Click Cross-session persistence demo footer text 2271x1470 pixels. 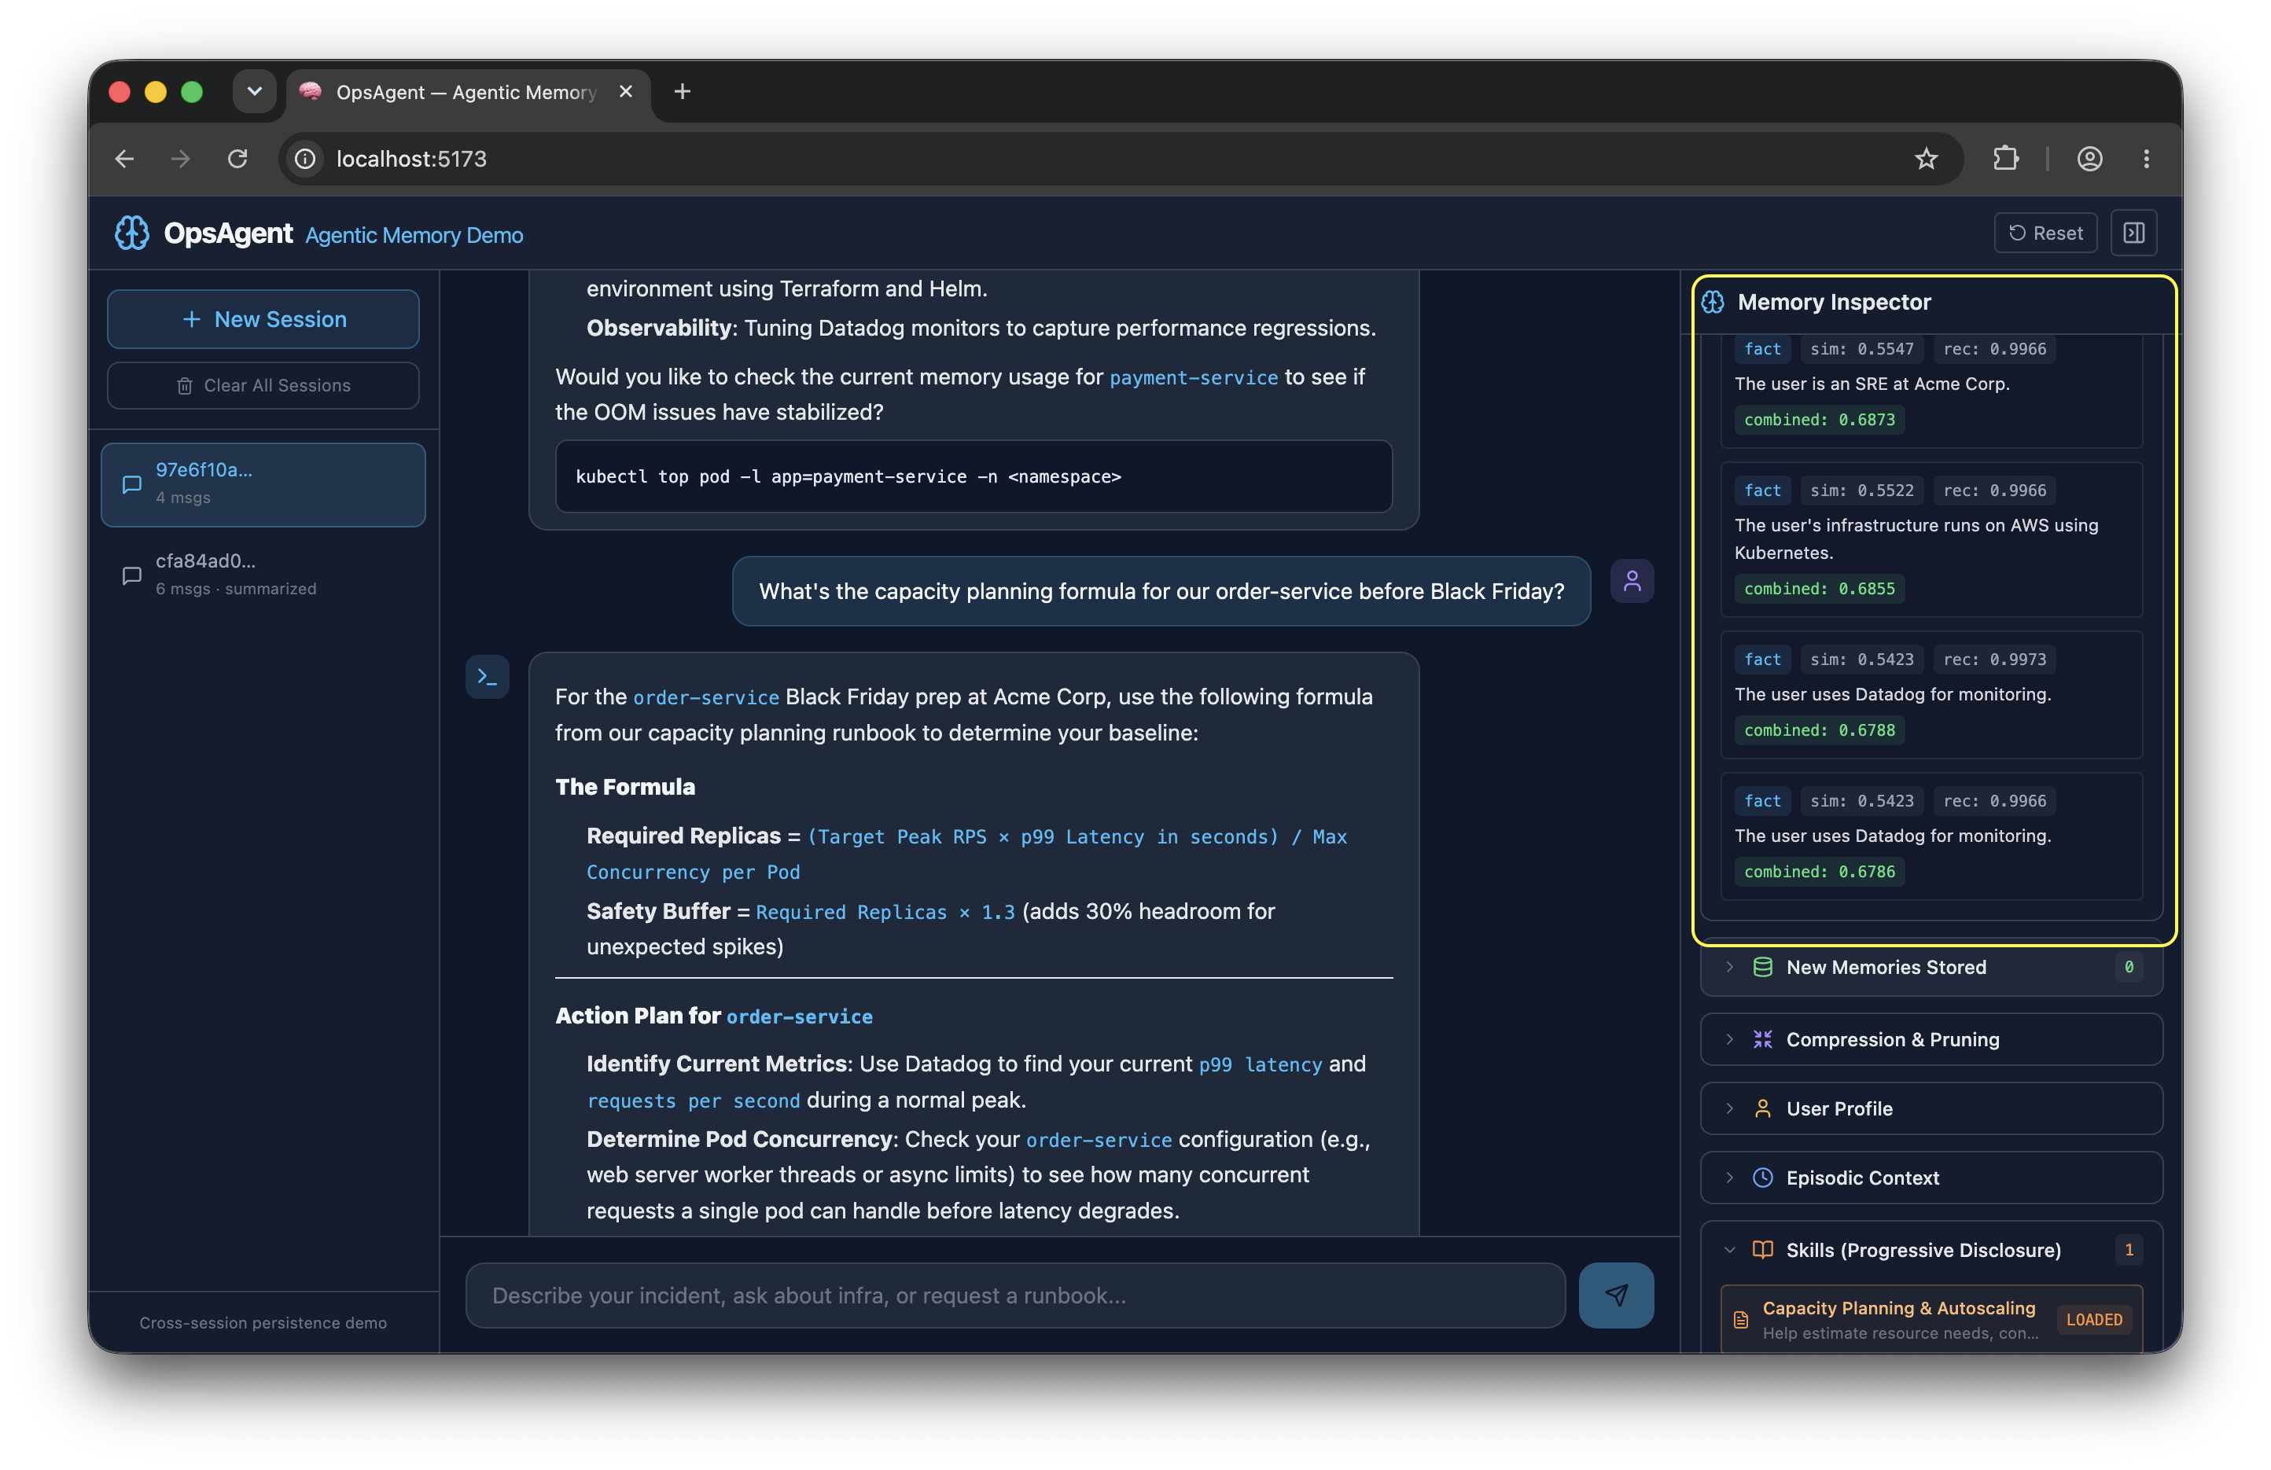pos(263,1322)
